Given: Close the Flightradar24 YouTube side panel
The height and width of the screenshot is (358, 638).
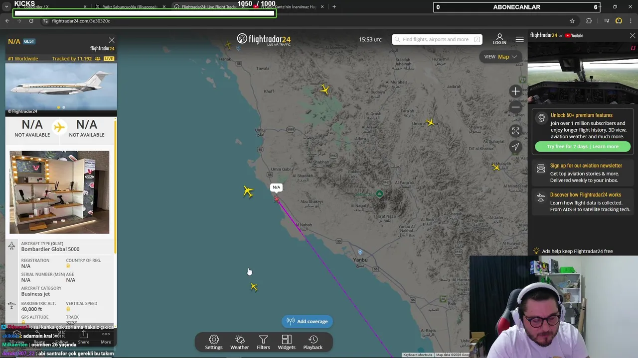Looking at the screenshot, I should [x=633, y=36].
